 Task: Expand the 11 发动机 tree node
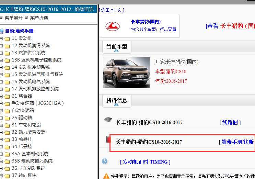tap(1, 38)
